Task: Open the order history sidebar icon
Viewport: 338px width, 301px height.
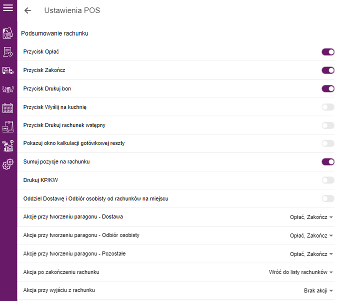Action: pyautogui.click(x=8, y=52)
